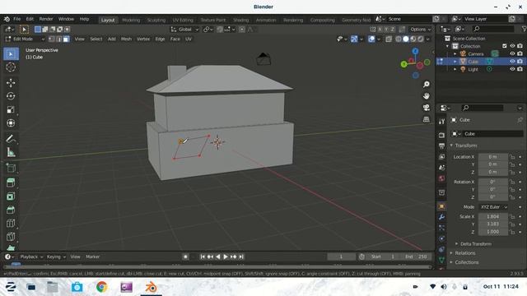This screenshot has width=527, height=296.
Task: Select the Inset Faces tool
Action: click(11, 197)
